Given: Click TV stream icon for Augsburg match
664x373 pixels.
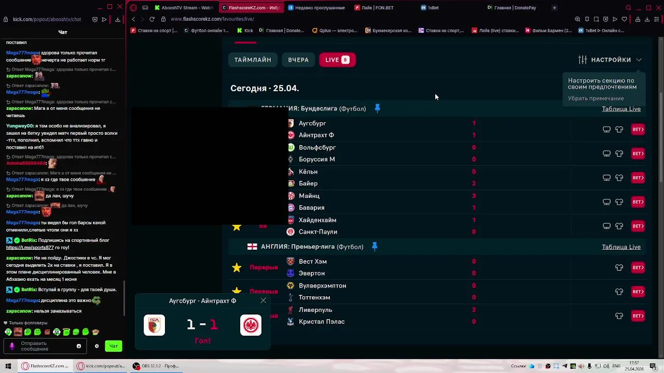Looking at the screenshot, I should (606, 130).
